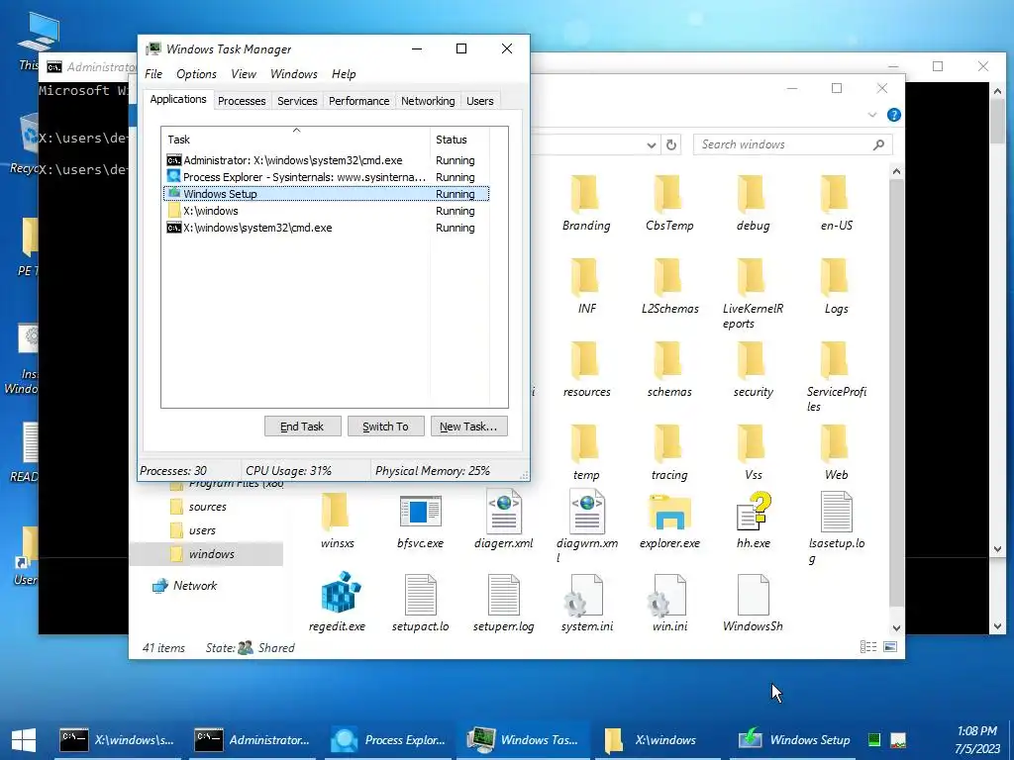This screenshot has height=760, width=1014.
Task: Open Process Explorer from the taskbar
Action: (x=388, y=740)
